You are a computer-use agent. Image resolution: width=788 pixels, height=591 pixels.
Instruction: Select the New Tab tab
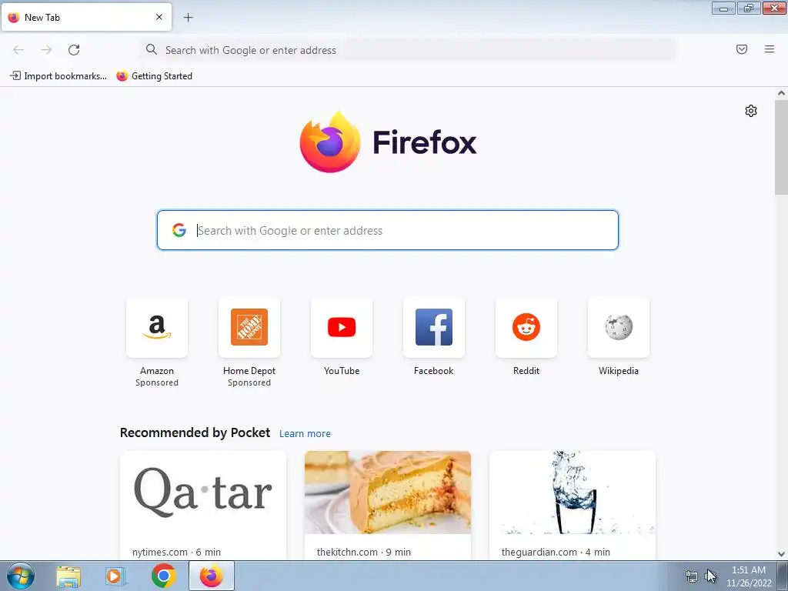tap(86, 17)
